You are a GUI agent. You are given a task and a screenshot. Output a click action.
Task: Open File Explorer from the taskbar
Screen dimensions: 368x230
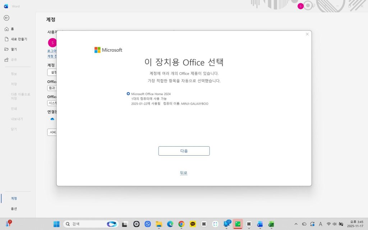159,224
